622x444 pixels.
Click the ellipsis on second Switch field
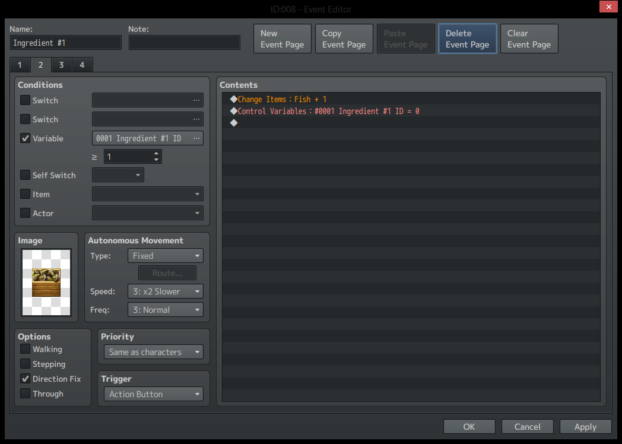196,119
